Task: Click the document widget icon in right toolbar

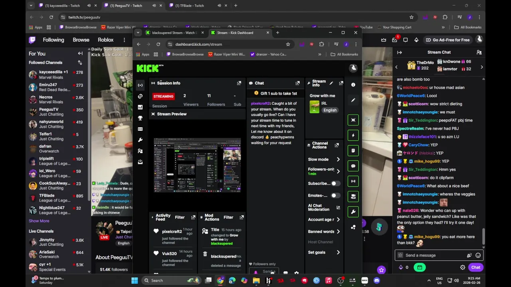Action: (x=353, y=151)
